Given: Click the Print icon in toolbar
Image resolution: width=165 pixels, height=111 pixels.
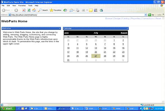Looking at the screenshot, I should click(77, 10).
